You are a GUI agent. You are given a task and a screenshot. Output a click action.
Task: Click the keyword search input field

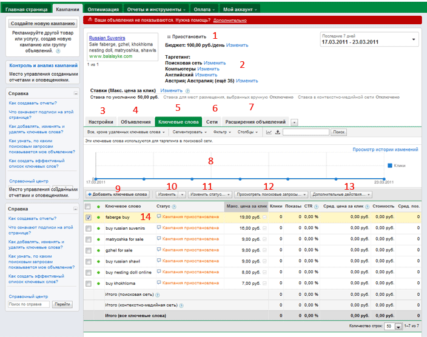pos(306,132)
